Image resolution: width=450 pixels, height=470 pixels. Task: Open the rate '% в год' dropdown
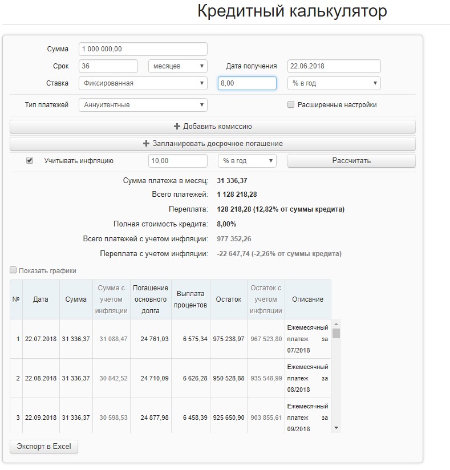coord(334,83)
